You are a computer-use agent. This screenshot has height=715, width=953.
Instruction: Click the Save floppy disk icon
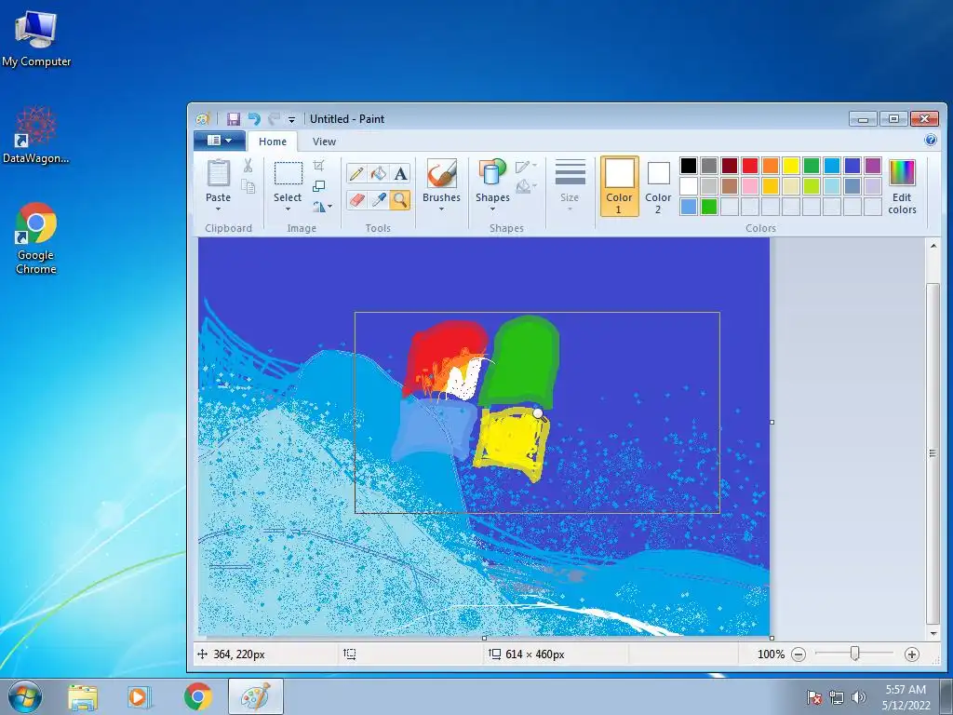click(234, 119)
